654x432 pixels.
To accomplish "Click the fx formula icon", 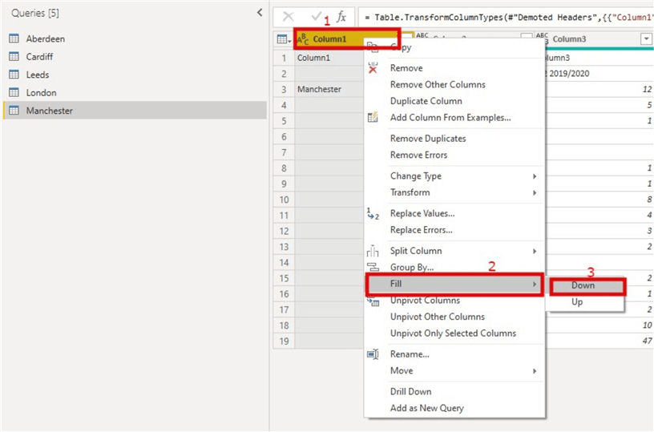I will tap(341, 17).
